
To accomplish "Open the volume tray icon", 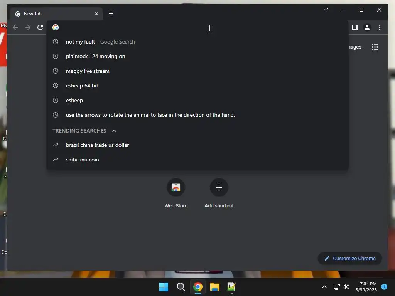I will (346, 287).
